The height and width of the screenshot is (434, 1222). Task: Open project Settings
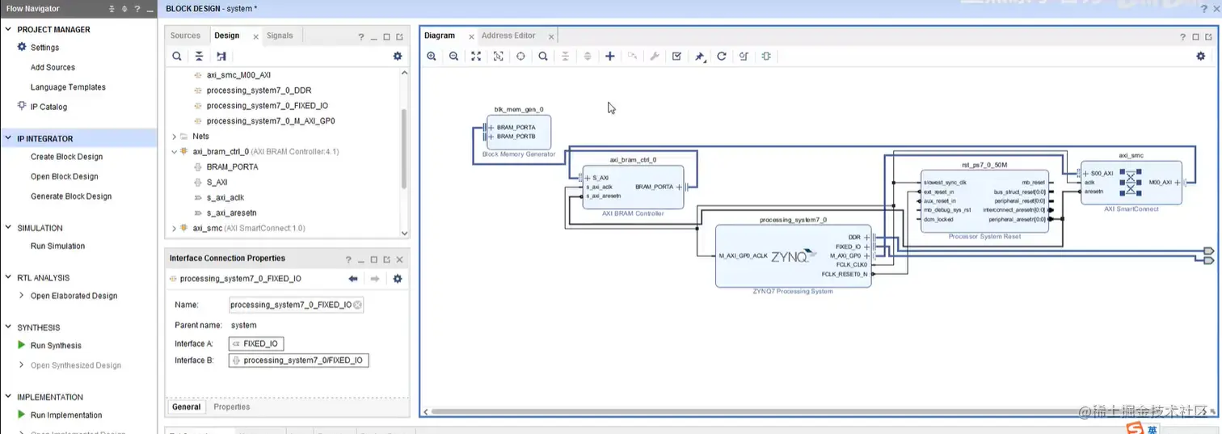(x=45, y=48)
